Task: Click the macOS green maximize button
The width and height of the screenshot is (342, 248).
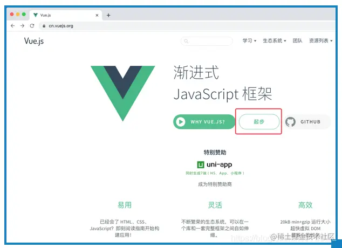Action: (x=24, y=15)
